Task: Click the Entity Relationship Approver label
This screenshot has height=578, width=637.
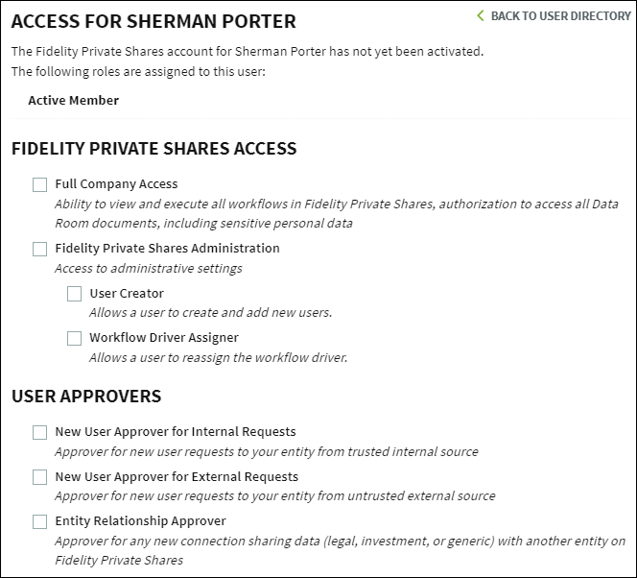Action: pyautogui.click(x=141, y=520)
